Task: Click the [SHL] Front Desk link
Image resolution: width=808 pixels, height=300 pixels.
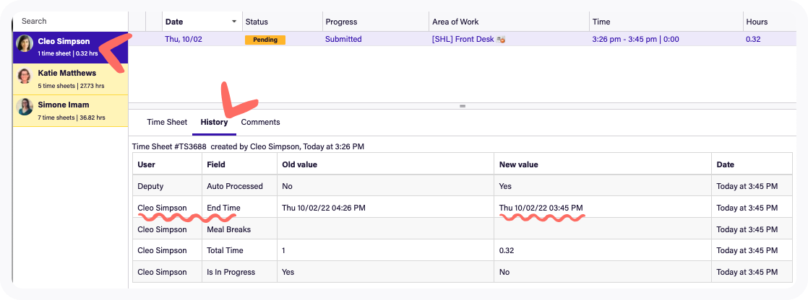Action: (463, 39)
